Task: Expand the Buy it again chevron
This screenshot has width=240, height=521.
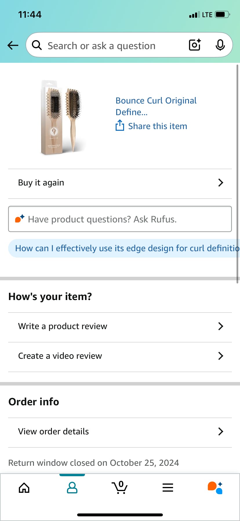Action: 221,183
